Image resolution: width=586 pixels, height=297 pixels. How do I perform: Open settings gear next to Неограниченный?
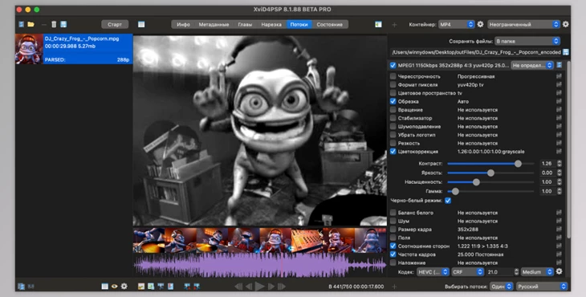tap(566, 24)
